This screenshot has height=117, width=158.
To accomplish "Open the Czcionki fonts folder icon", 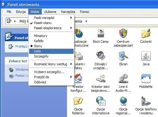I will coord(146,33).
